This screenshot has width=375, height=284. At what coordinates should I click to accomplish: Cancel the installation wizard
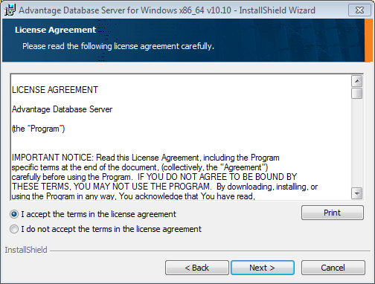(x=333, y=268)
